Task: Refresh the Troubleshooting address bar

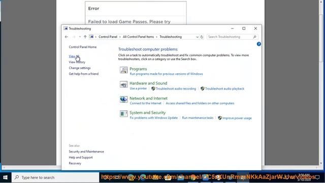Action: tap(202, 37)
